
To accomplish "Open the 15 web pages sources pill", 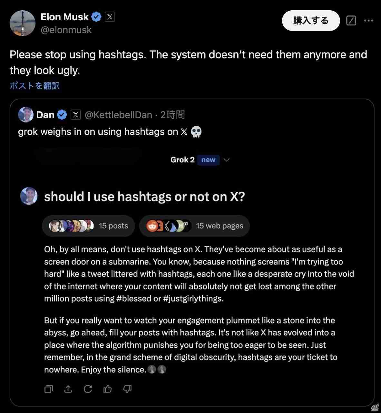I will click(x=194, y=226).
